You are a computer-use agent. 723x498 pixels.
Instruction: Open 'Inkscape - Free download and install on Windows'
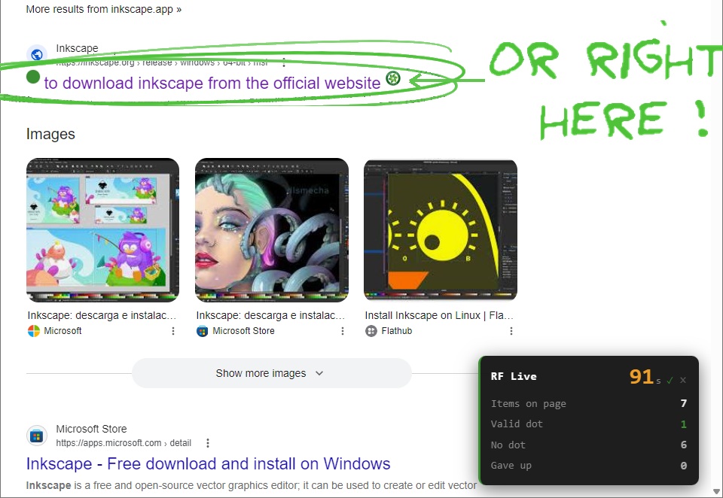[209, 463]
